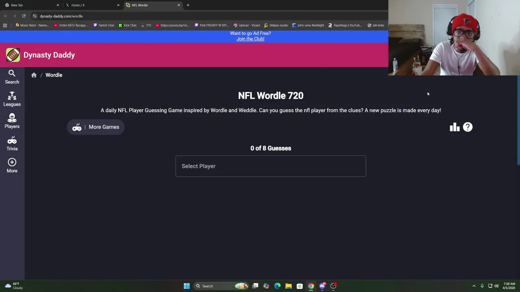Open the Music Nerd bookmark
The image size is (520, 292).
pos(31,25)
